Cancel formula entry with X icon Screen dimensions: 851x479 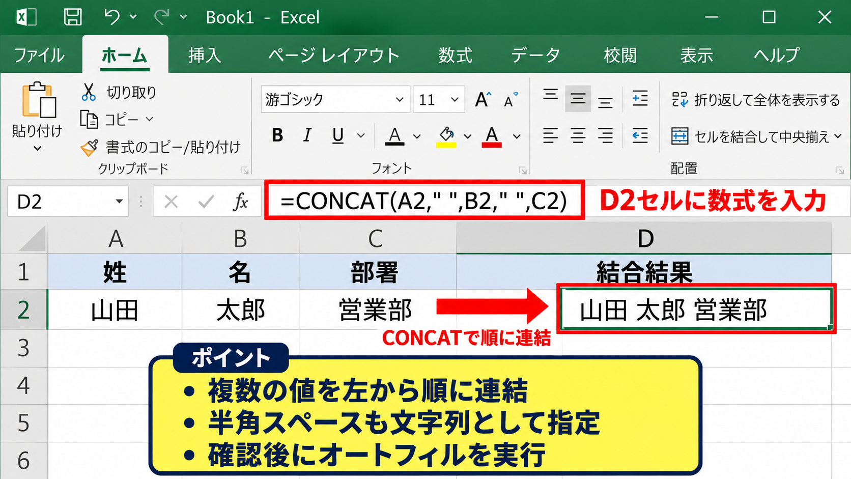point(171,202)
